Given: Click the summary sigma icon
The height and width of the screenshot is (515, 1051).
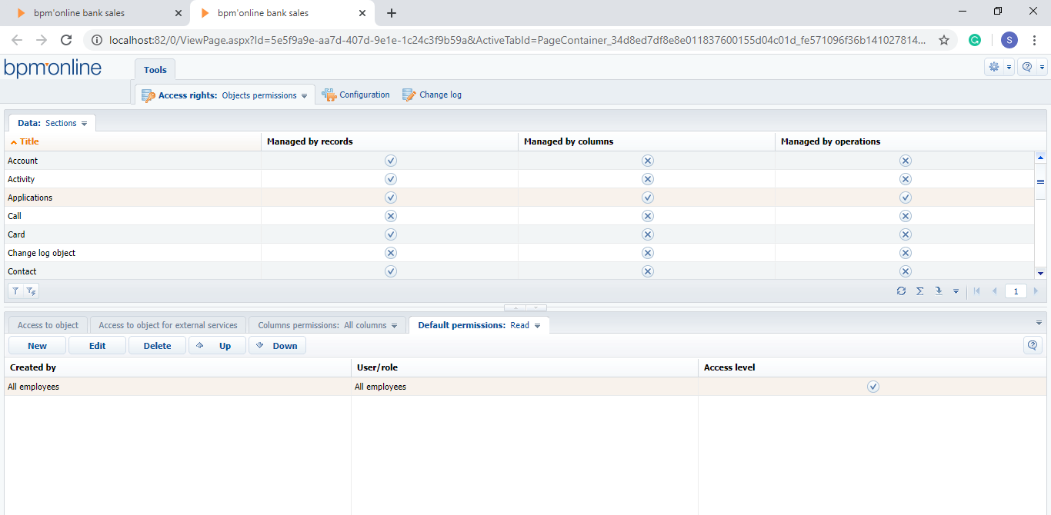Looking at the screenshot, I should [x=920, y=291].
